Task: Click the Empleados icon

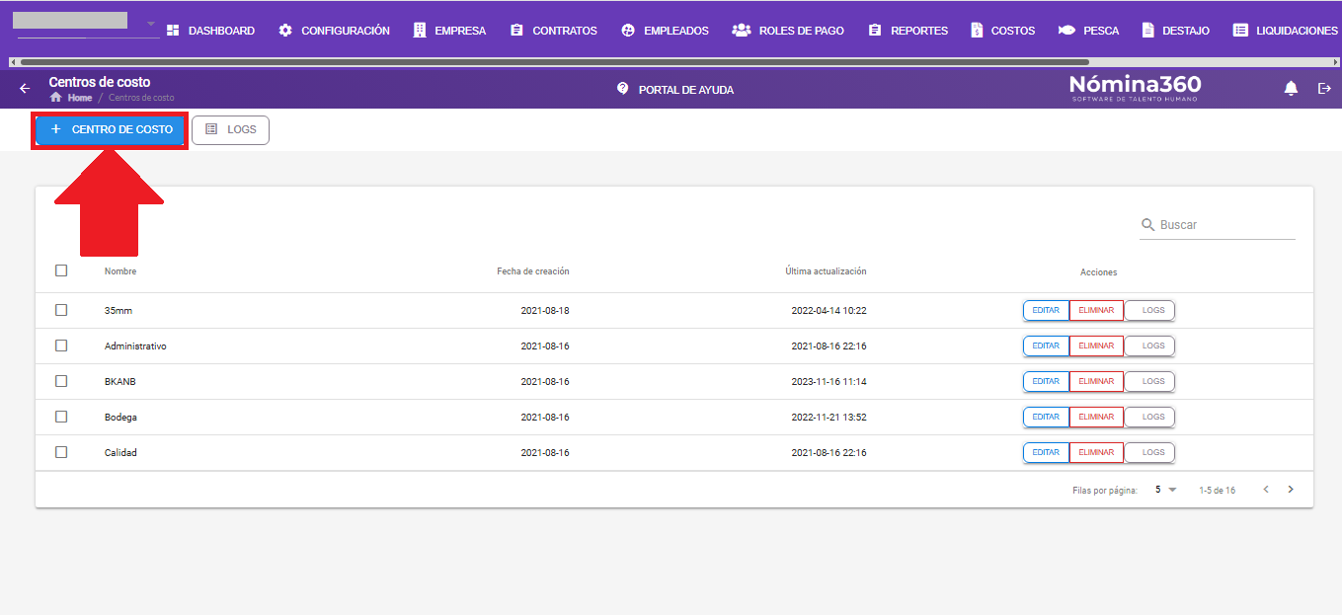Action: [x=628, y=31]
